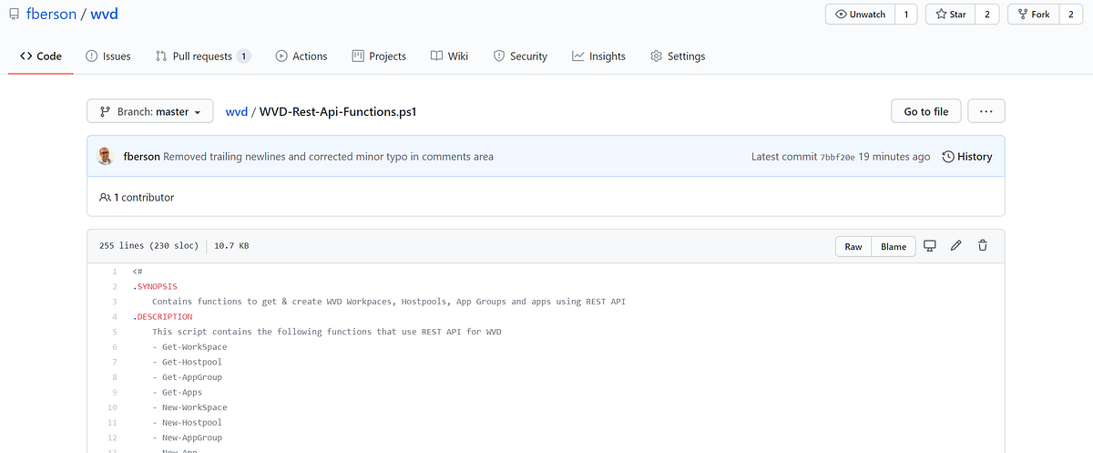Select line number 1

tap(114, 272)
